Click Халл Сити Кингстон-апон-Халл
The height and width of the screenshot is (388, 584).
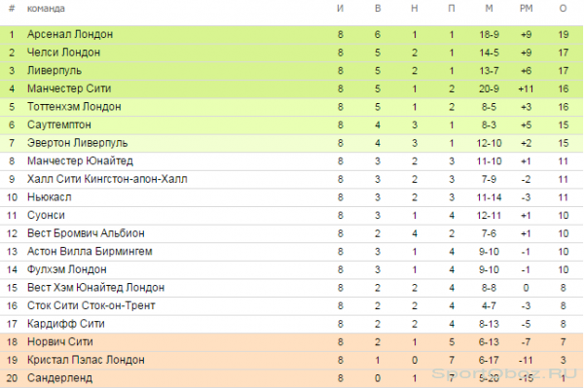pyautogui.click(x=107, y=179)
